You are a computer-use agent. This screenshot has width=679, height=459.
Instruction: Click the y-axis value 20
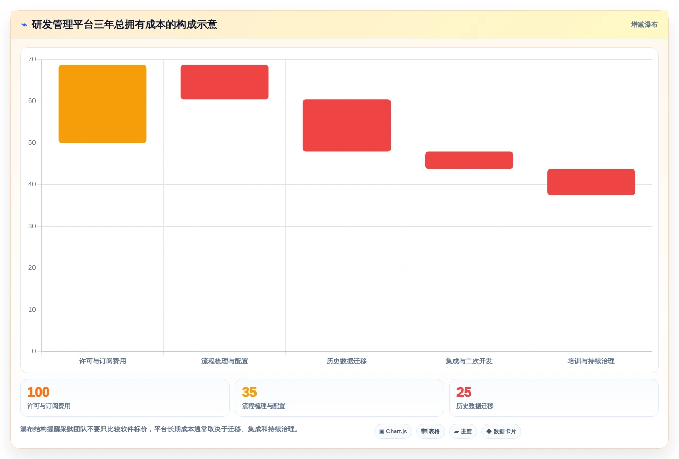point(32,268)
